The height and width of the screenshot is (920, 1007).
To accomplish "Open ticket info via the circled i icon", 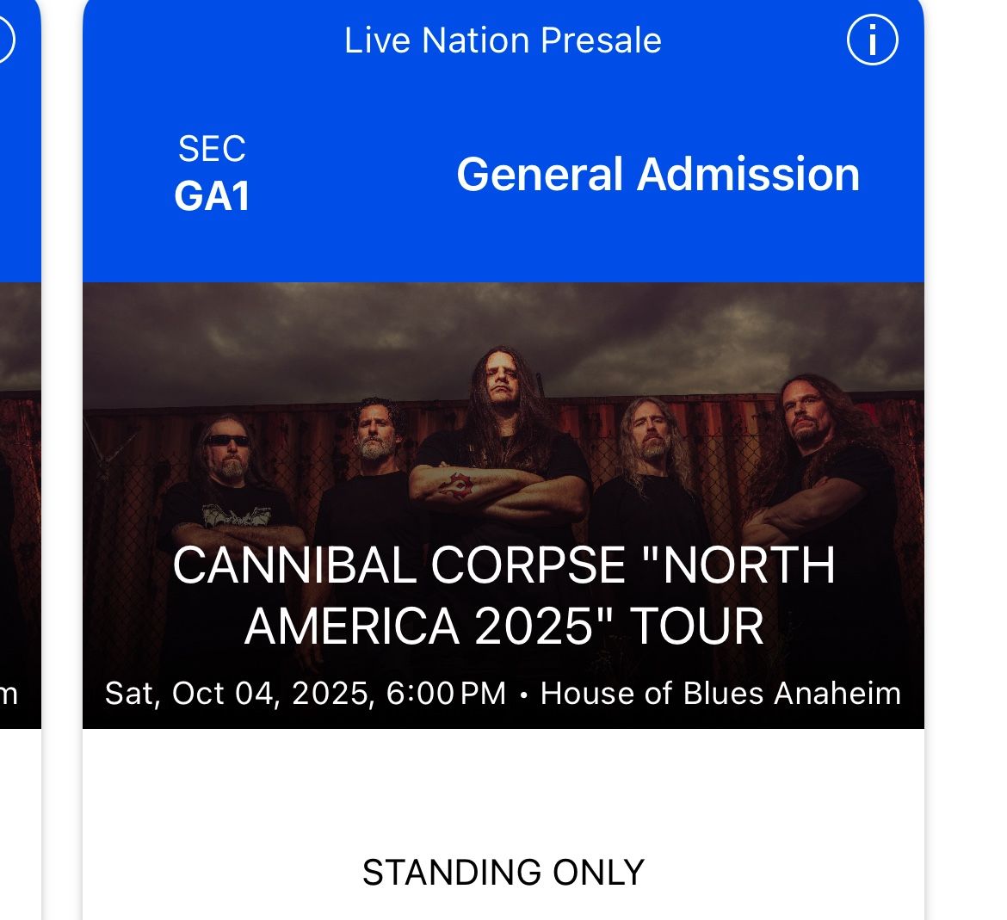I will pos(873,40).
